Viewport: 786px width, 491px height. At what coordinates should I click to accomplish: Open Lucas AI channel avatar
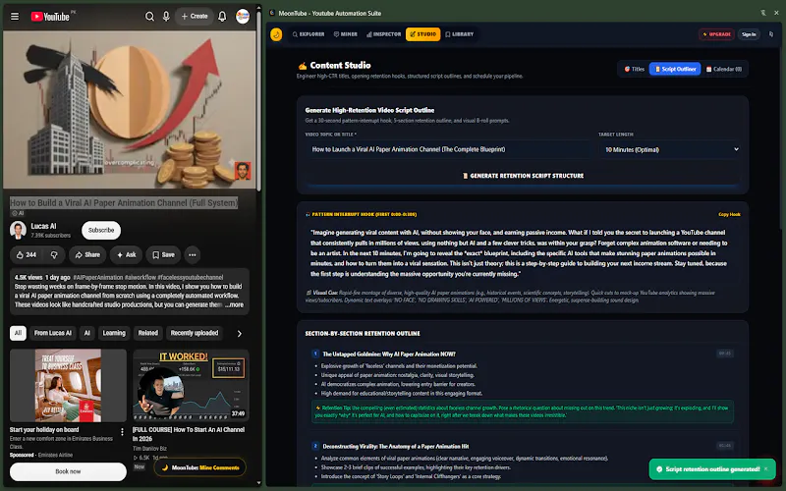coord(18,230)
